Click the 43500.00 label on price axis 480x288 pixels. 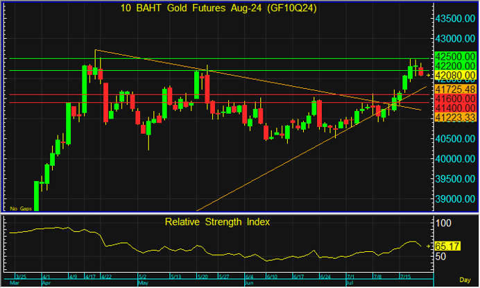coord(454,17)
